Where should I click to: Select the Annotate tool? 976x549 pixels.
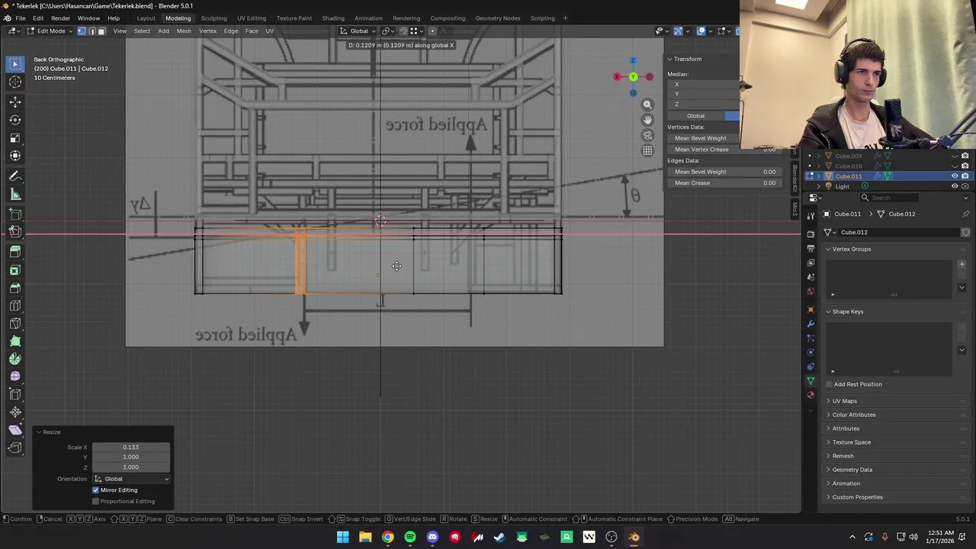15,176
